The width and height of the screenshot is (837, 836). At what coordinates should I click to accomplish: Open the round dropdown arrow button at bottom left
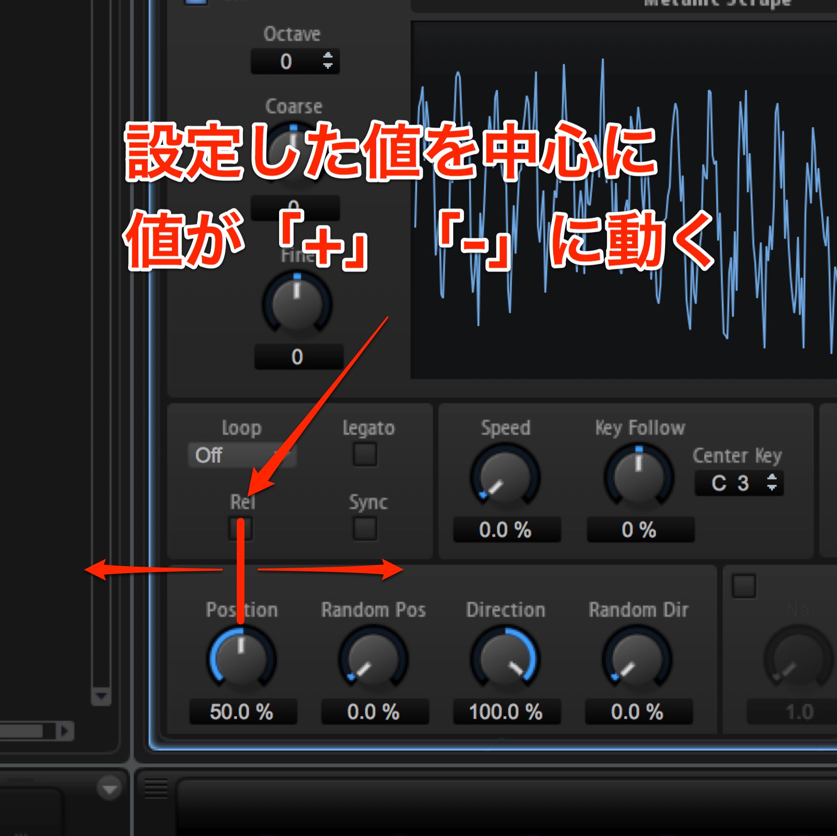coord(110,788)
